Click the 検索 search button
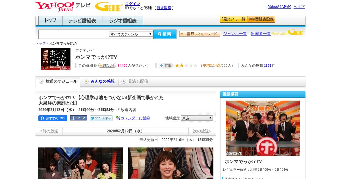The width and height of the screenshot is (341, 179). pyautogui.click(x=165, y=34)
